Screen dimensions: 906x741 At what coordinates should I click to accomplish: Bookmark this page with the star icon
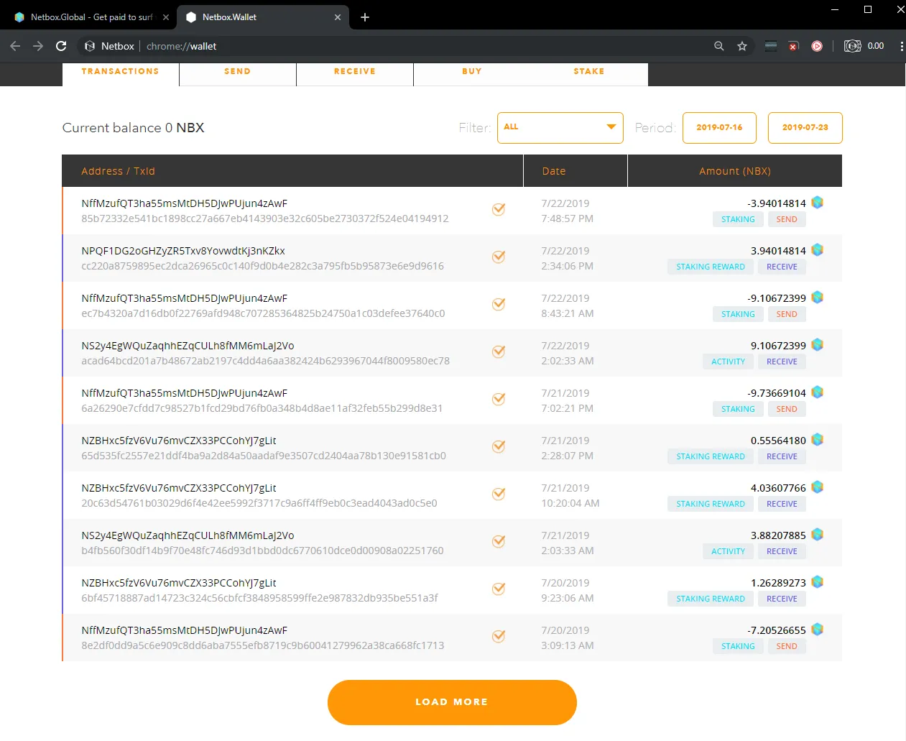click(x=742, y=46)
